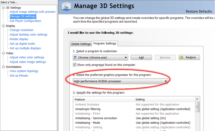Click Restore Defaults link

199,12
